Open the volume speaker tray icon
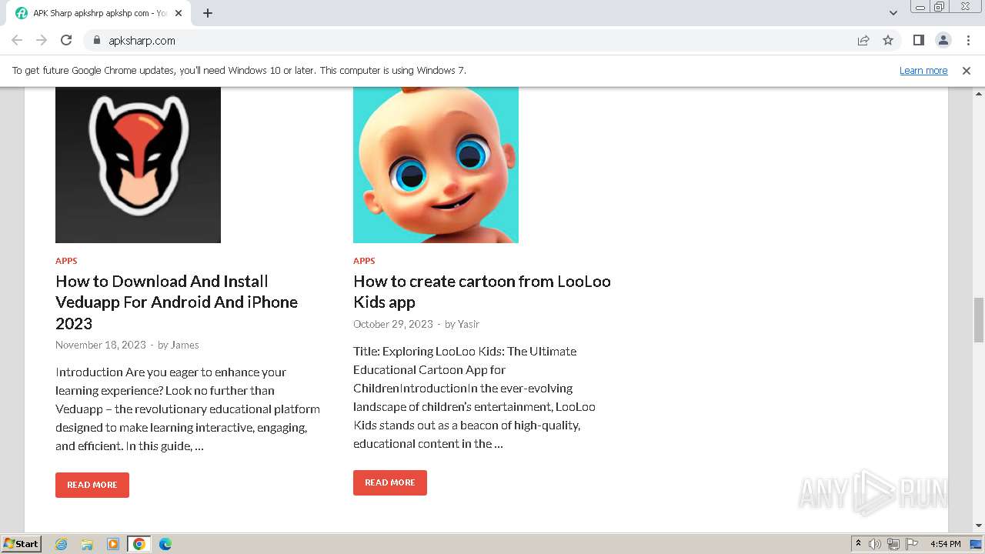The height and width of the screenshot is (554, 985). click(875, 544)
